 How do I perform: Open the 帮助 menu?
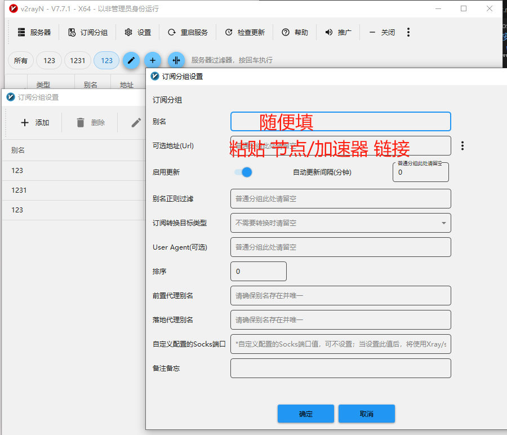(295, 32)
